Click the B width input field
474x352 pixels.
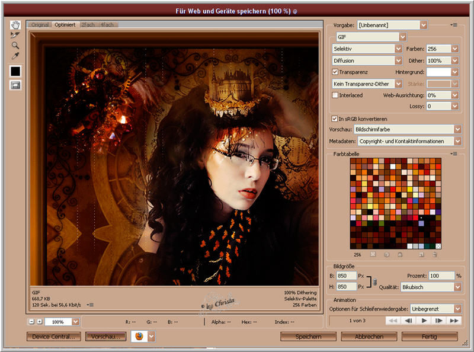(x=347, y=276)
